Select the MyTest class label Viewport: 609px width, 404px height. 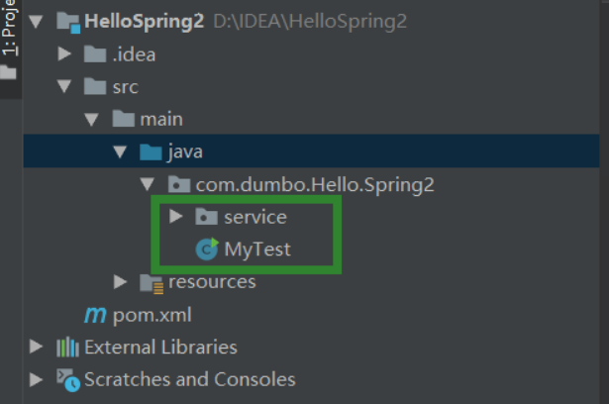(x=257, y=250)
